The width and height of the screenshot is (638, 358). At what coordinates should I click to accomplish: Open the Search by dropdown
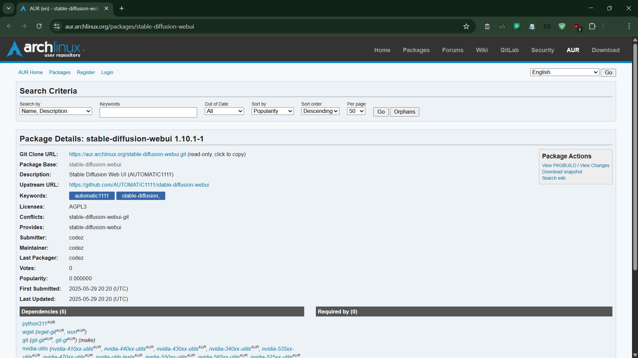click(x=56, y=111)
